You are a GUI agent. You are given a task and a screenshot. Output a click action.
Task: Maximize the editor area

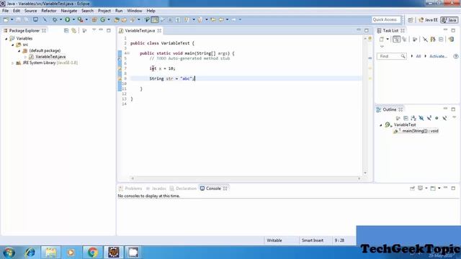pyautogui.click(x=367, y=30)
